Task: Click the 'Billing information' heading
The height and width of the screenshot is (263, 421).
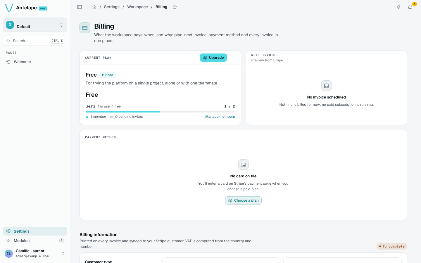Action: pos(99,235)
